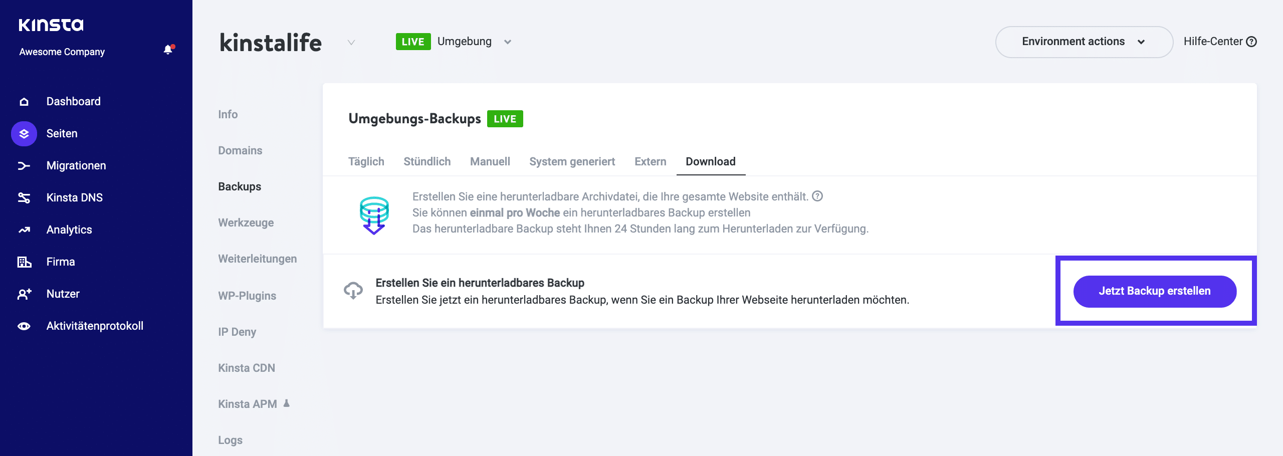Switch to the Täglich backups tab
The width and height of the screenshot is (1283, 456).
[x=366, y=161]
